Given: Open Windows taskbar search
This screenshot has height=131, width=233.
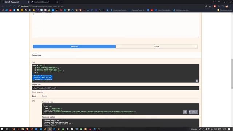Looking at the screenshot, I should click(x=7, y=129).
